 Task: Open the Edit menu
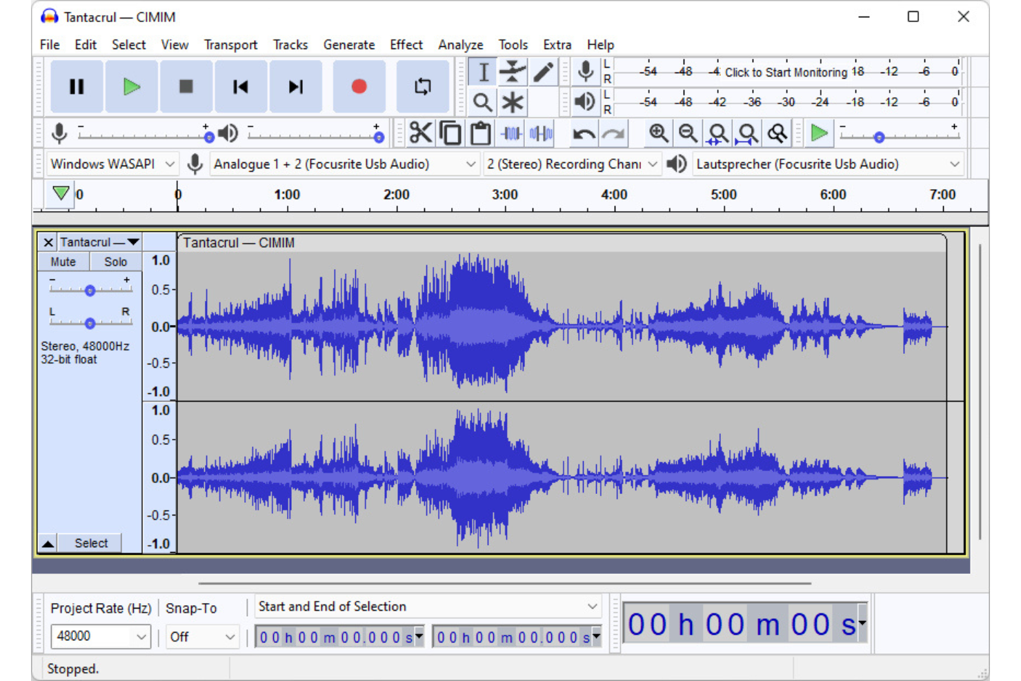[86, 45]
